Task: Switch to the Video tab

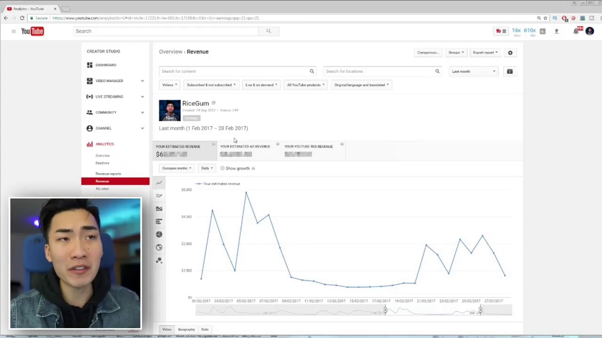Action: click(x=167, y=330)
